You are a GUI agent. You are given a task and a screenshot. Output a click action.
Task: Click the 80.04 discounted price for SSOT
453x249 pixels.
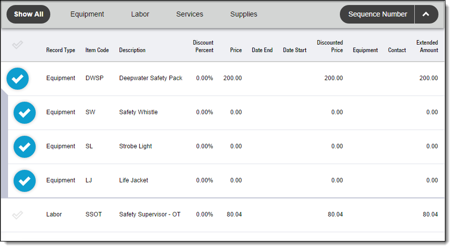(x=335, y=214)
